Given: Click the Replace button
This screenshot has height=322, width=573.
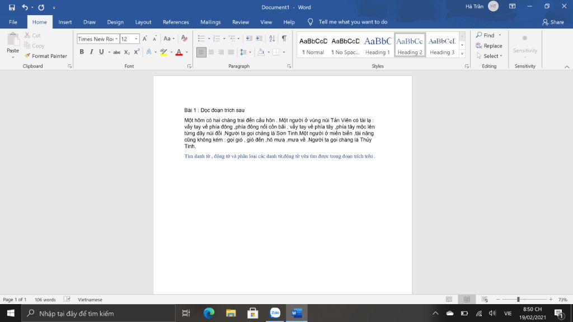Looking at the screenshot, I should 489,46.
